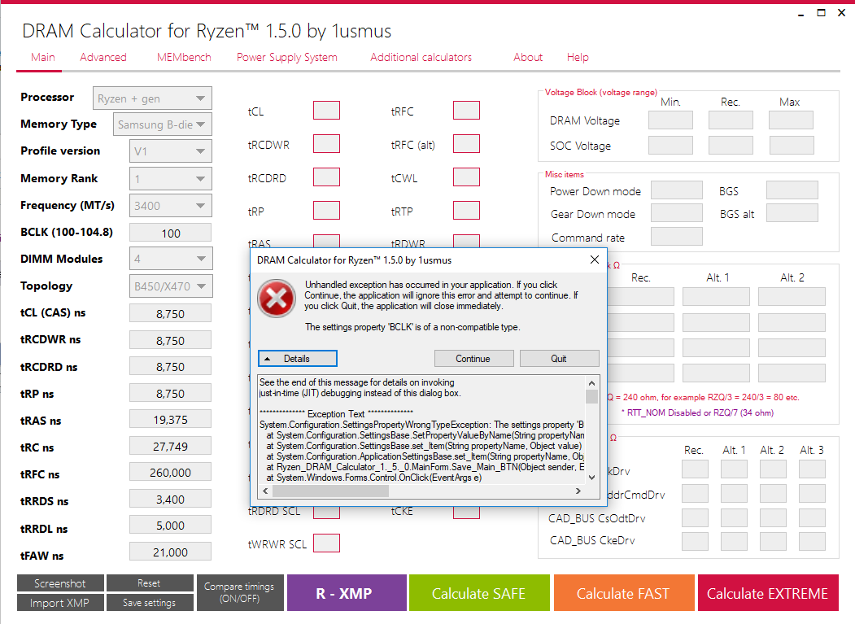The height and width of the screenshot is (624, 855).
Task: Click the tRFC result box
Action: pyautogui.click(x=466, y=110)
